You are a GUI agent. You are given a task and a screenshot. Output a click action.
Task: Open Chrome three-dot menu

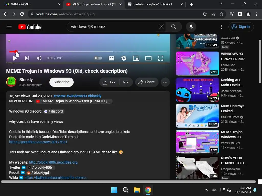click(x=256, y=14)
